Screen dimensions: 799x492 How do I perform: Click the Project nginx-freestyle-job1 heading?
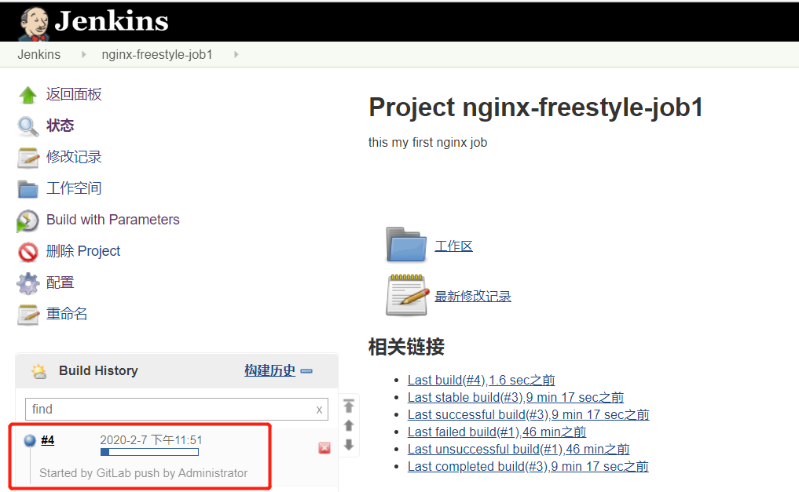[x=536, y=108]
